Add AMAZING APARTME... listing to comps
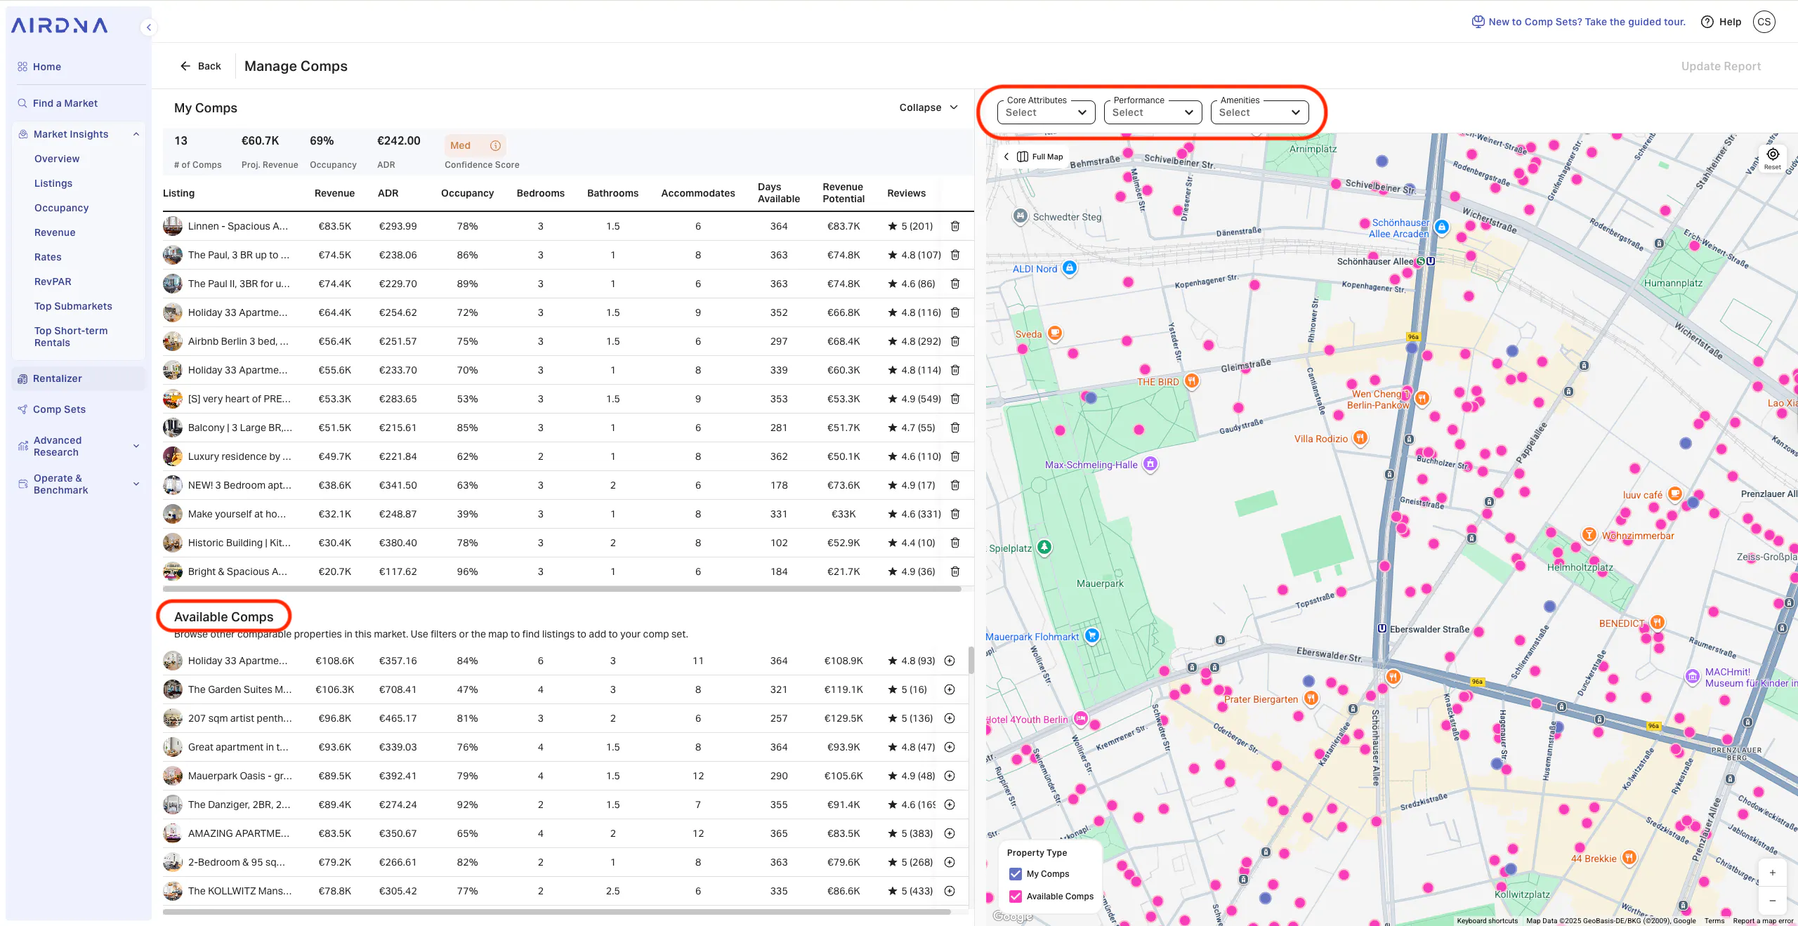1798x926 pixels. click(x=950, y=833)
